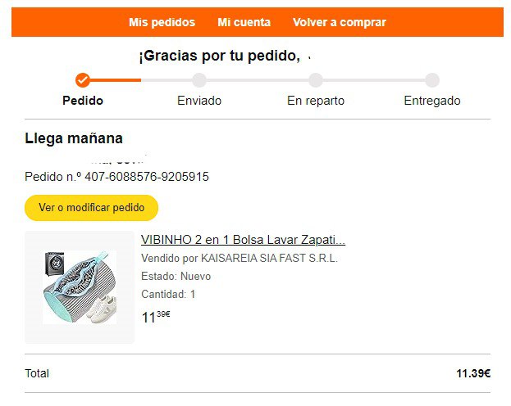Select the En reparto step label

(316, 101)
